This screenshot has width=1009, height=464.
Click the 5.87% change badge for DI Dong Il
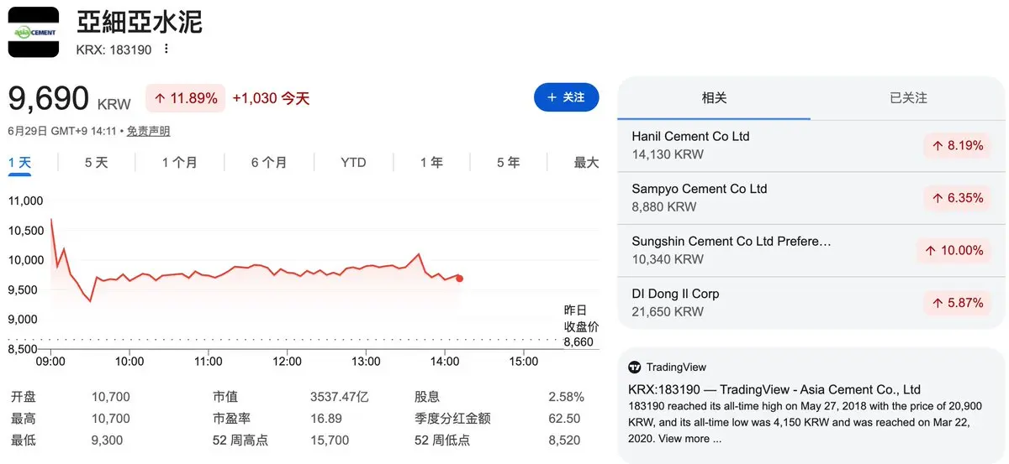[x=957, y=303]
